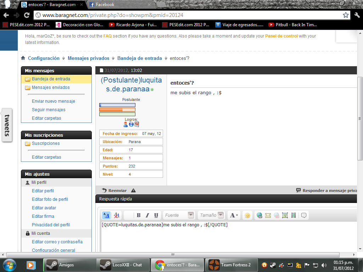
Task: Open Windows Media Player from taskbar
Action: (x=31, y=265)
